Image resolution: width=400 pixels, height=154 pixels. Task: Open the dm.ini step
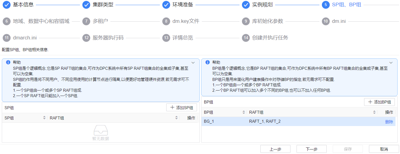coord(339,21)
